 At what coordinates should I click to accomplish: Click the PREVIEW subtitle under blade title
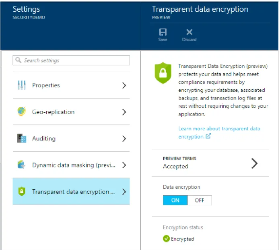click(161, 17)
